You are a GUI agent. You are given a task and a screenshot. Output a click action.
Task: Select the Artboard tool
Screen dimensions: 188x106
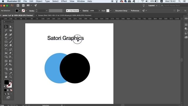(x=6, y=73)
